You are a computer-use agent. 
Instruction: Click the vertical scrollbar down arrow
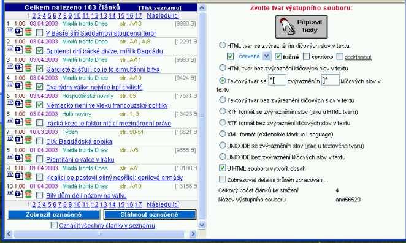tap(202, 225)
